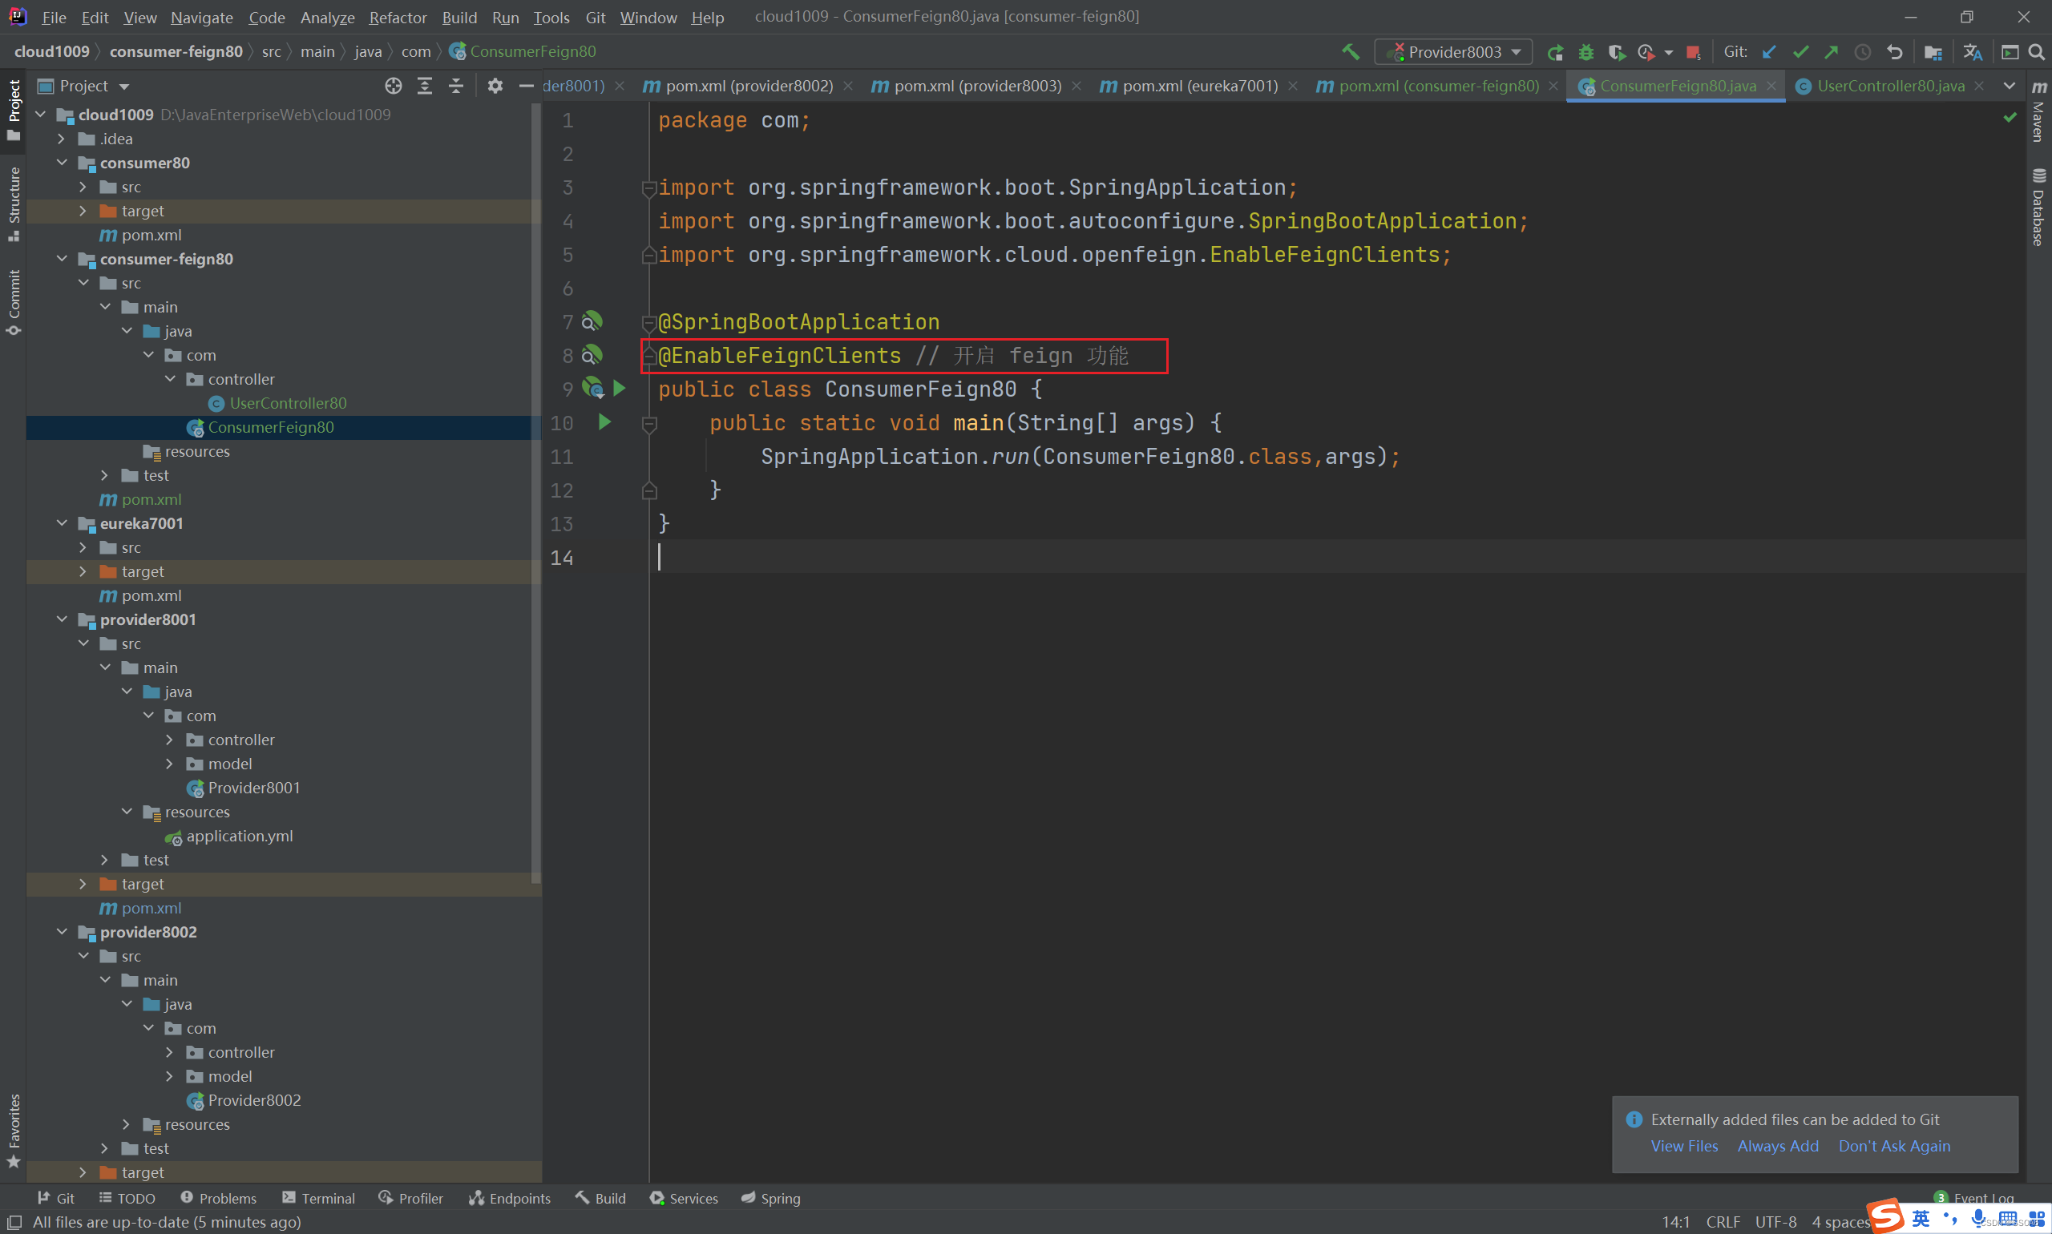The height and width of the screenshot is (1234, 2052).
Task: Click Git update project arrow
Action: pyautogui.click(x=1769, y=51)
